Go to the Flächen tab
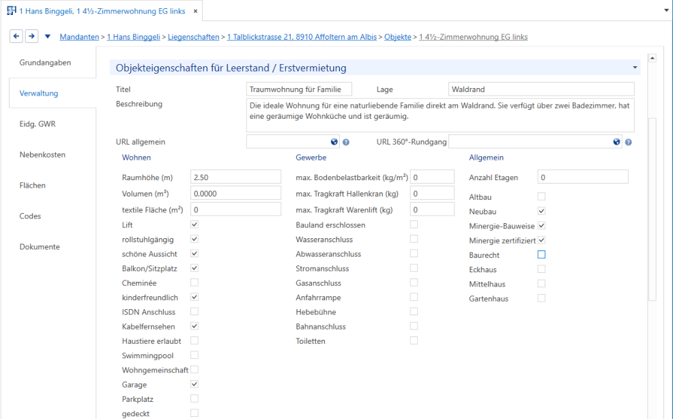Viewport: 673px width, 419px height. click(32, 186)
